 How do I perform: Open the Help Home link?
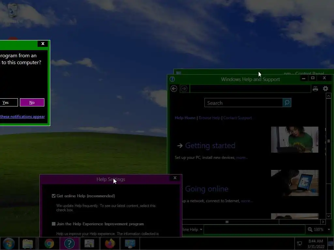(x=185, y=118)
